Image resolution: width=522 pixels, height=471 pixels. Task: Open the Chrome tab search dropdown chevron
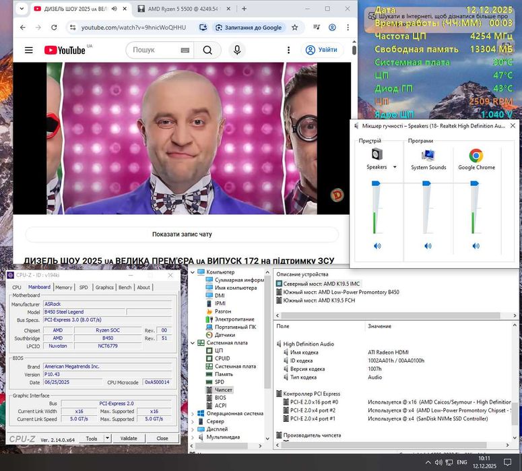(22, 9)
